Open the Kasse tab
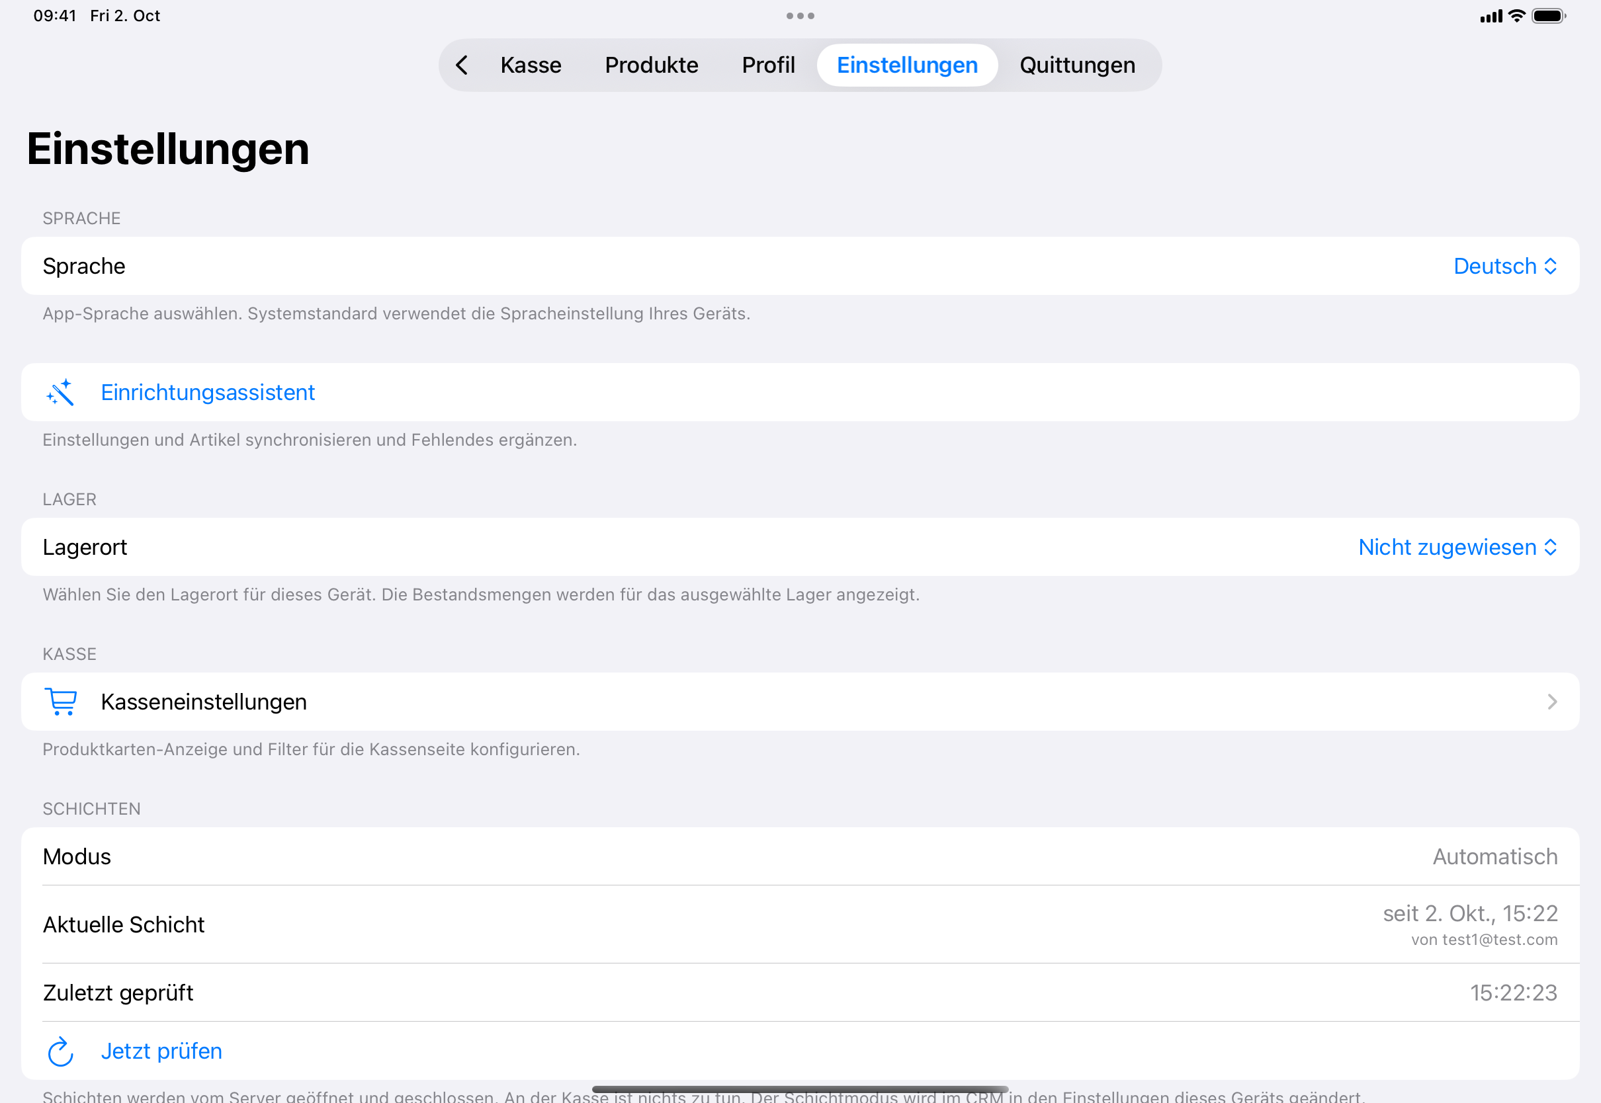 pos(531,65)
